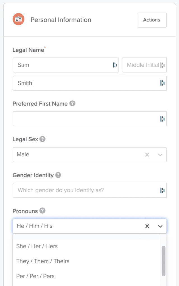Viewport: 179px width, 286px height.
Task: Clear the Male selection with the X
Action: pos(147,154)
